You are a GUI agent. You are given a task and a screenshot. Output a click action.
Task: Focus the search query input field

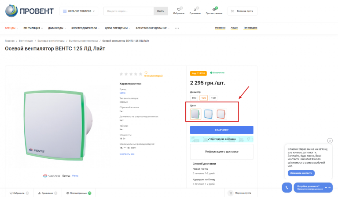(129, 11)
